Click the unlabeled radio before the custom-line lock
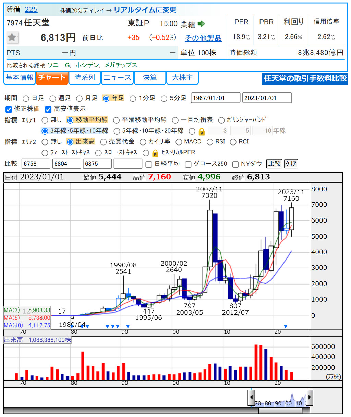 (x=192, y=131)
